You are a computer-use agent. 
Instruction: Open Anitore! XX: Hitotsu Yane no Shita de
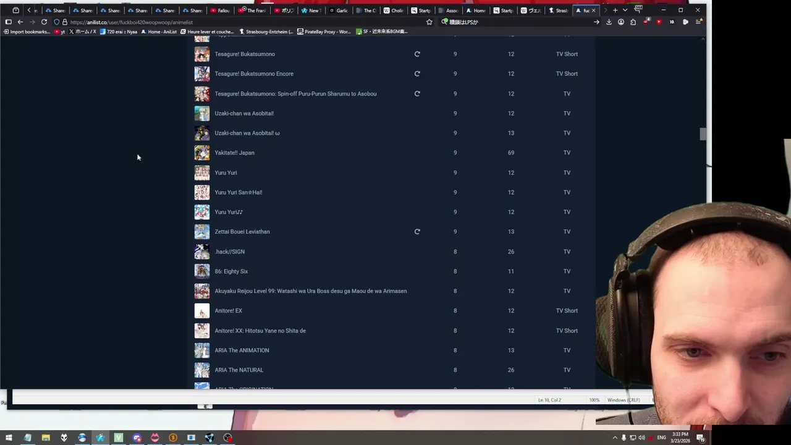pyautogui.click(x=260, y=331)
